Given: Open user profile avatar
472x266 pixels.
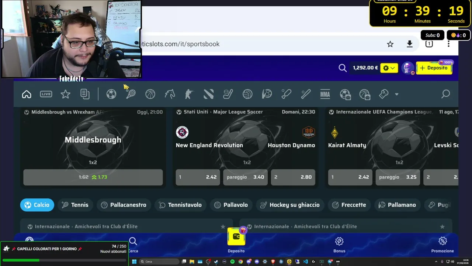Looking at the screenshot, I should pos(407,68).
